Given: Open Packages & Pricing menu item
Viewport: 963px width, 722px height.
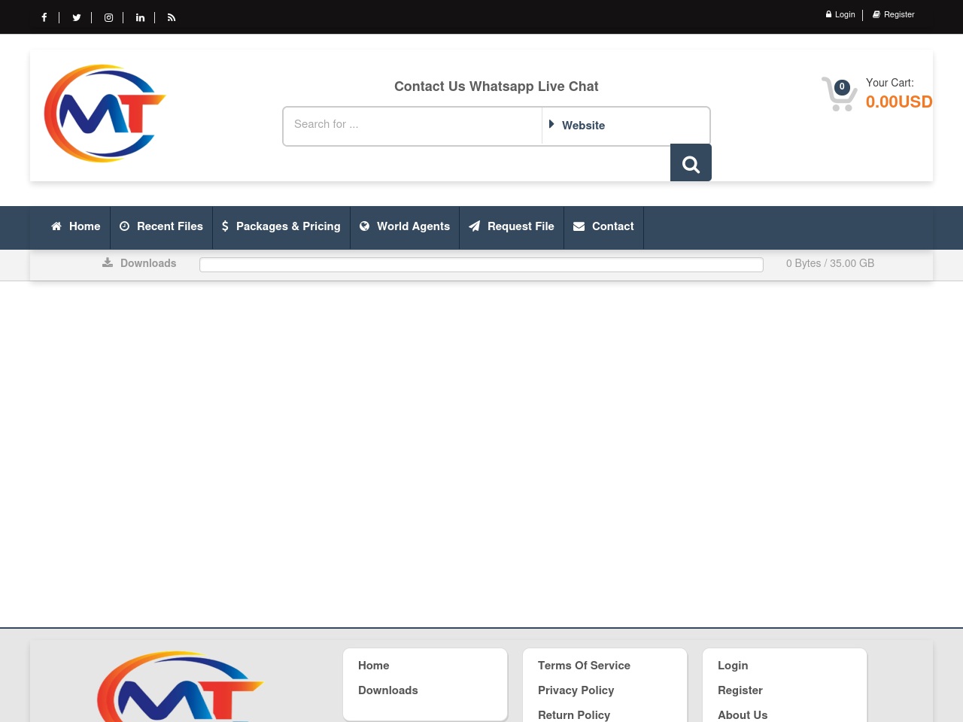Looking at the screenshot, I should point(281,226).
